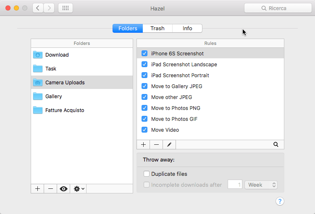Click the eye icon under the Folders list
315x214 pixels.
pyautogui.click(x=63, y=189)
